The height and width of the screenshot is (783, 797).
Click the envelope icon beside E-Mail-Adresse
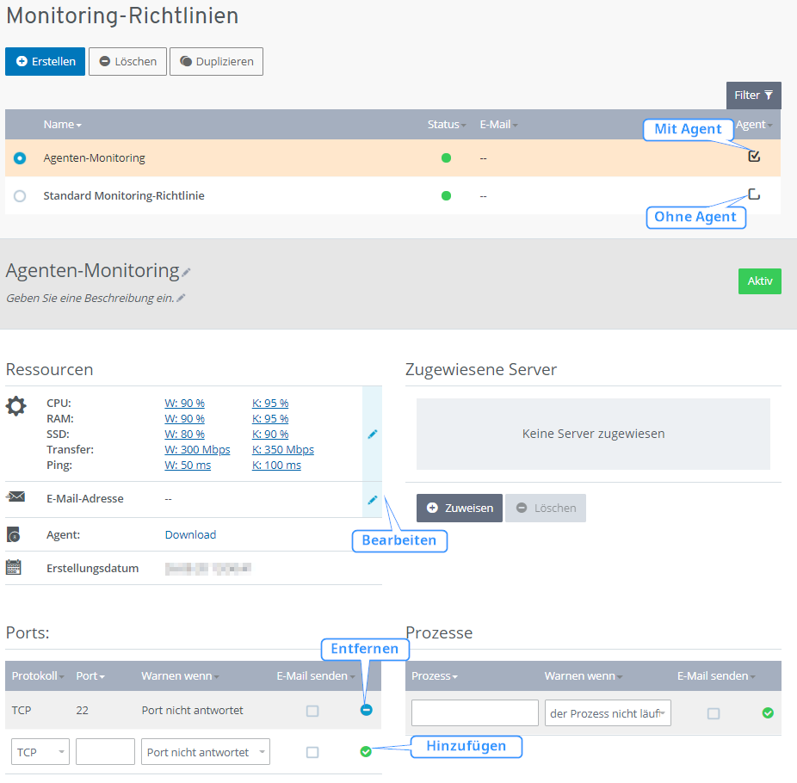point(15,497)
